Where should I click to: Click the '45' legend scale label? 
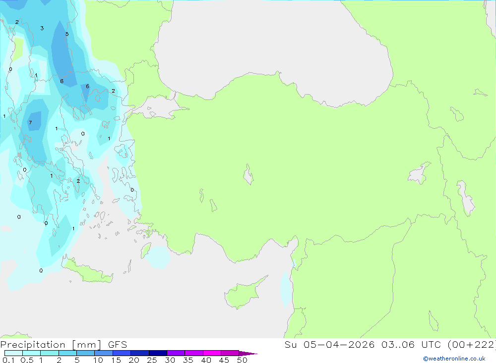224,360
